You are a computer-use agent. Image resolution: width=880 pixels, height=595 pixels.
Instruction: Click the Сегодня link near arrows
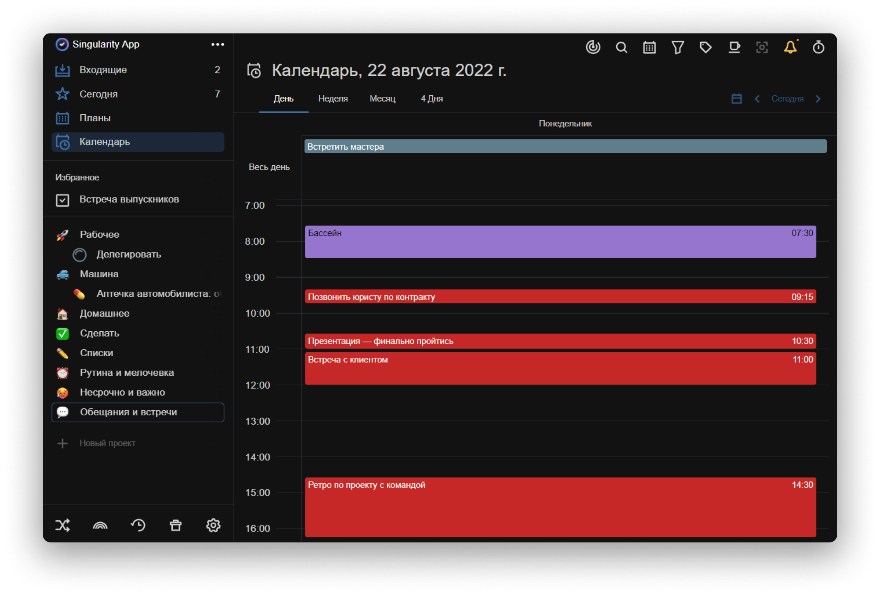click(x=787, y=99)
